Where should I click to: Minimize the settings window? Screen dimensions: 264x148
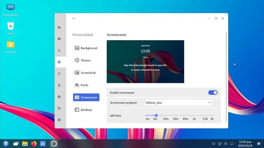[x=209, y=18]
